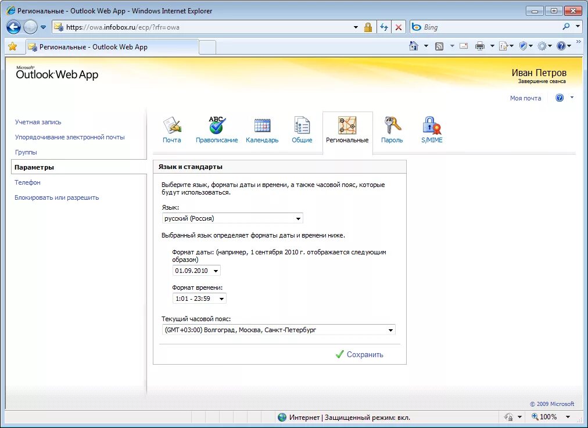The width and height of the screenshot is (588, 428).
Task: Open the Почта settings icon
Action: [x=172, y=130]
